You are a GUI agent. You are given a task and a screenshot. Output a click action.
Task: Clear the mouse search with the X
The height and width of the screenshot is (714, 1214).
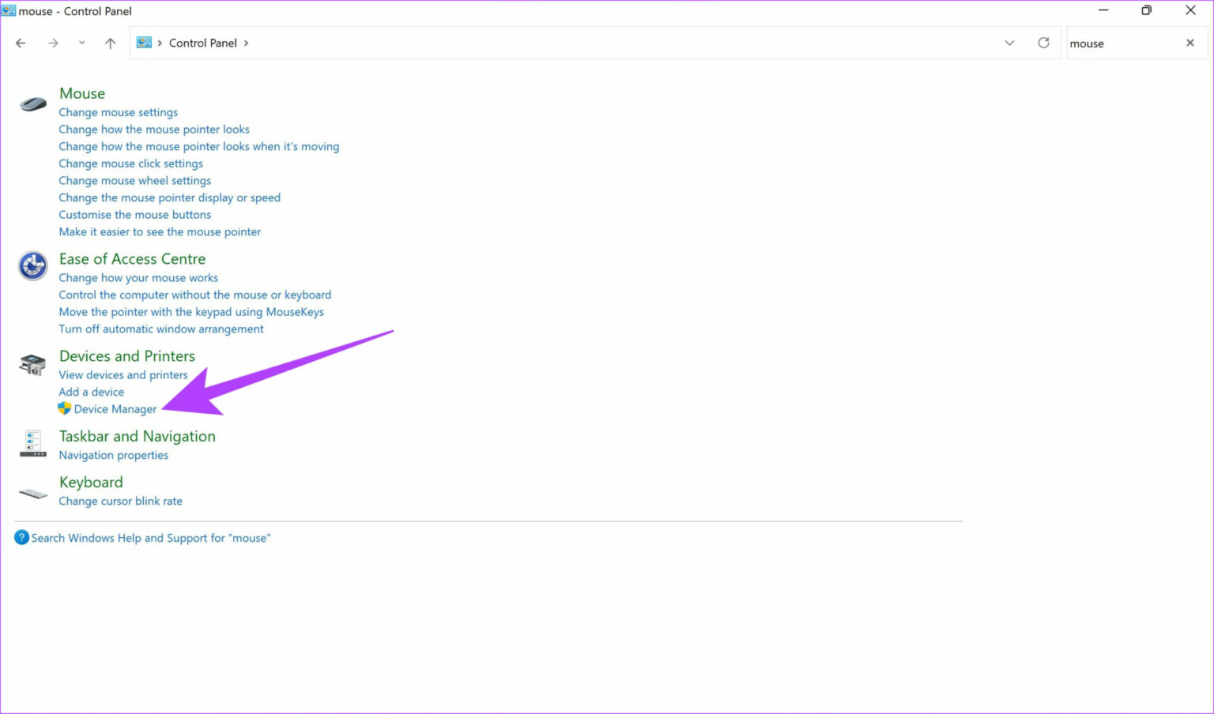click(x=1189, y=43)
